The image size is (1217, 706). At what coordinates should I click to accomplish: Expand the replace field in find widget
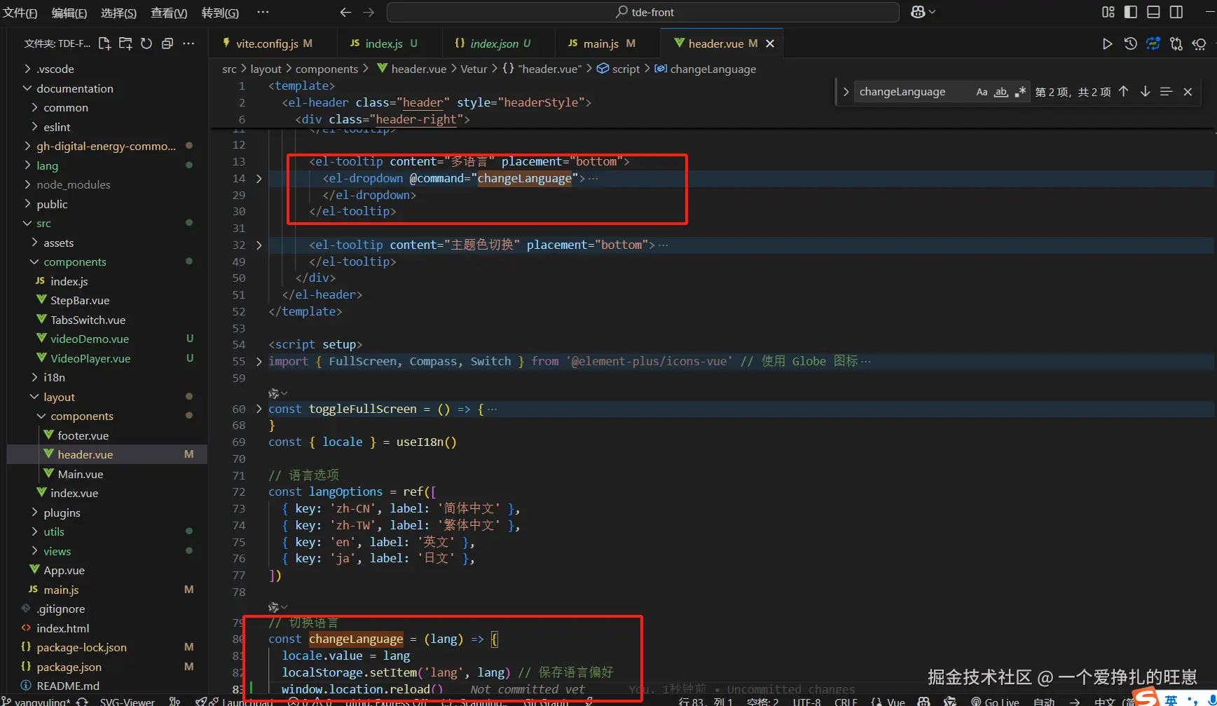[846, 92]
